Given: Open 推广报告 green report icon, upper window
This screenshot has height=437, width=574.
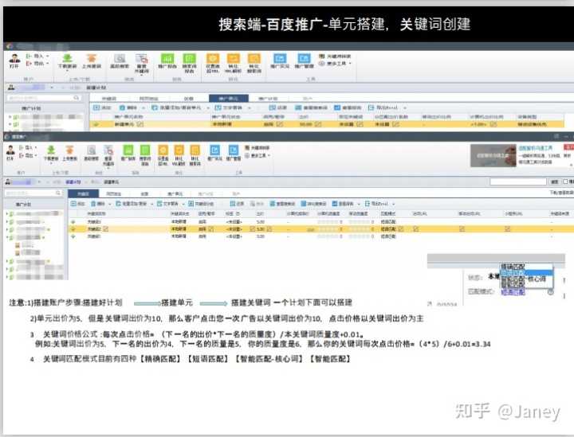Looking at the screenshot, I should pyautogui.click(x=167, y=61).
